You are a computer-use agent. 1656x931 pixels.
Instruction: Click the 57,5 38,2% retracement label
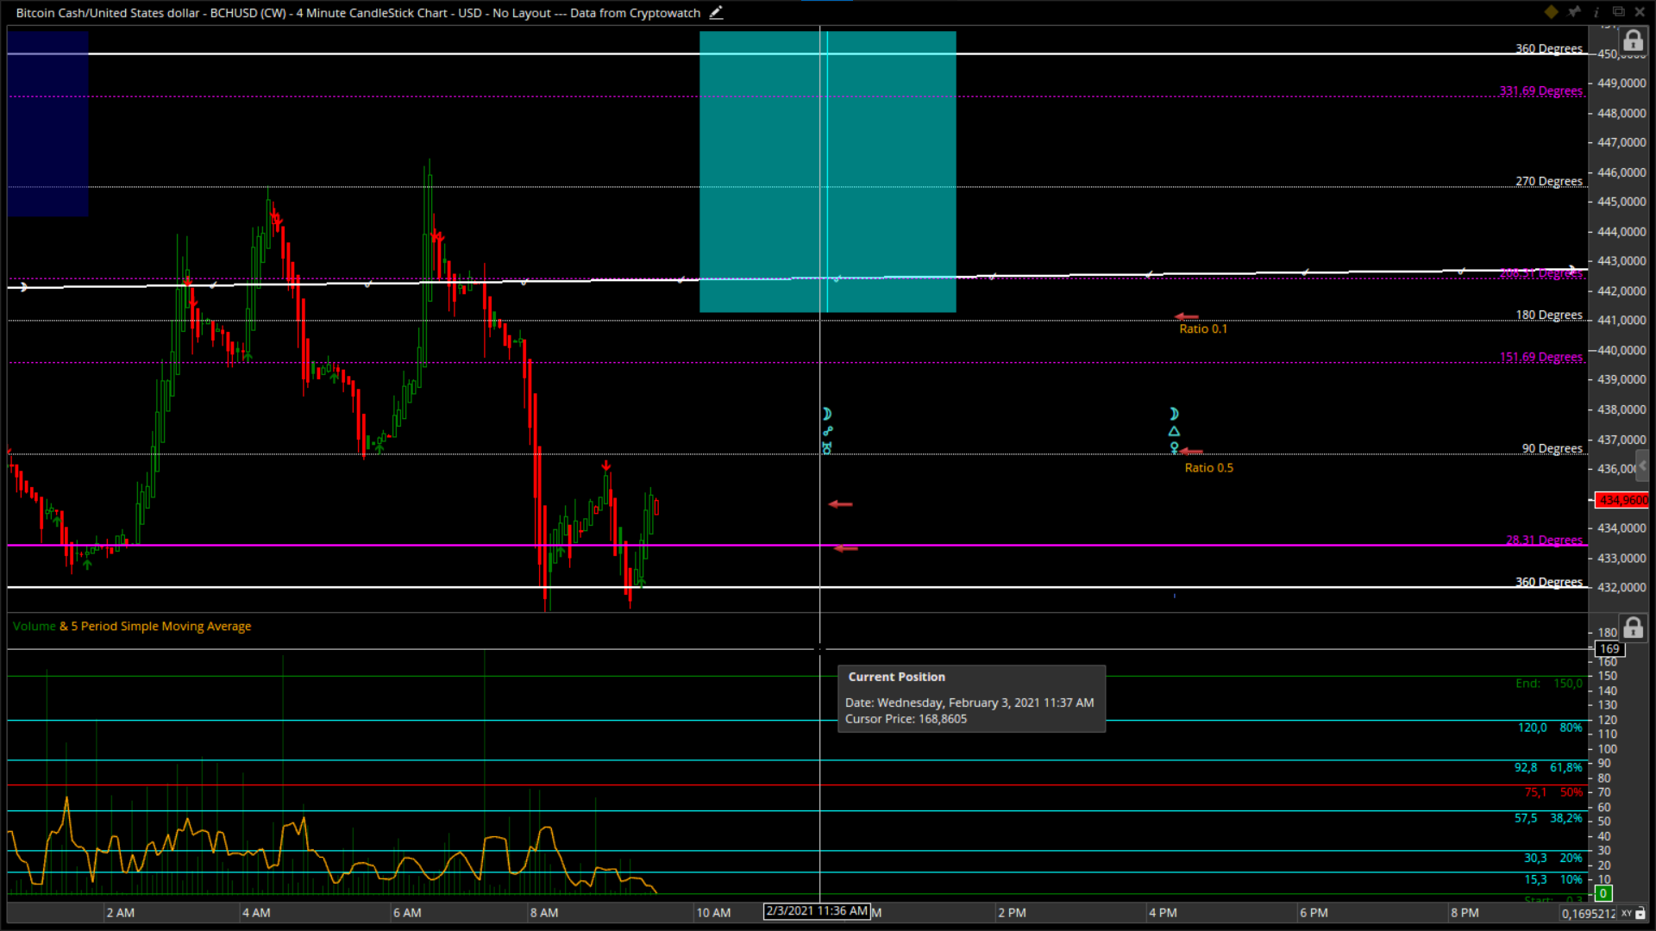click(1548, 818)
